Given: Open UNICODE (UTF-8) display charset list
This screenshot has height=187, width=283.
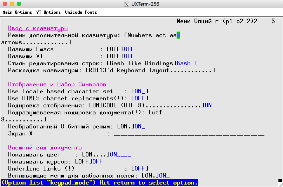Looking at the screenshot, I should coord(146,105).
